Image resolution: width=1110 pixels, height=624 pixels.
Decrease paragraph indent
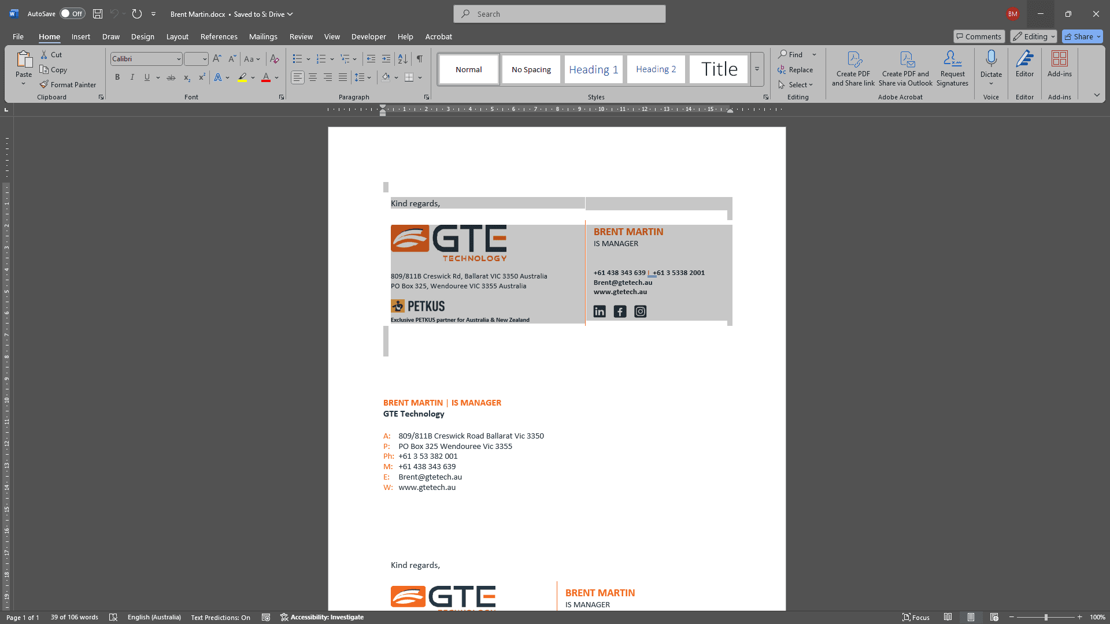point(371,58)
